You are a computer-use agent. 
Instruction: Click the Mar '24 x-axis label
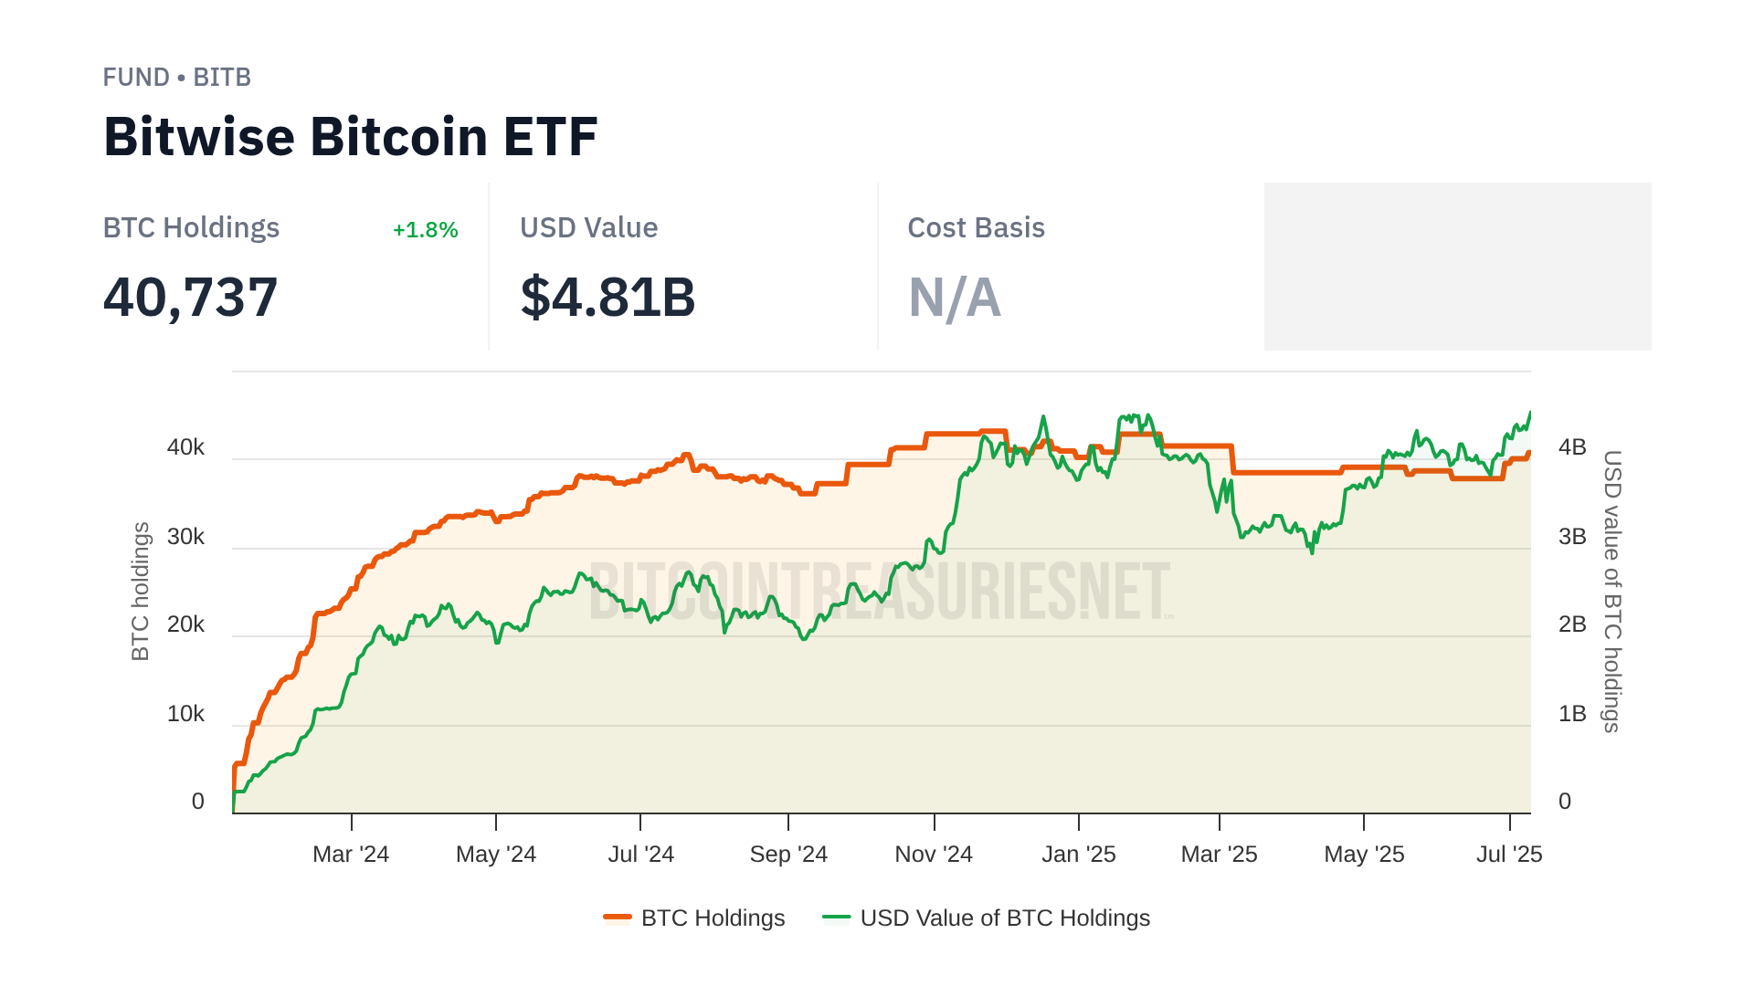pyautogui.click(x=351, y=855)
